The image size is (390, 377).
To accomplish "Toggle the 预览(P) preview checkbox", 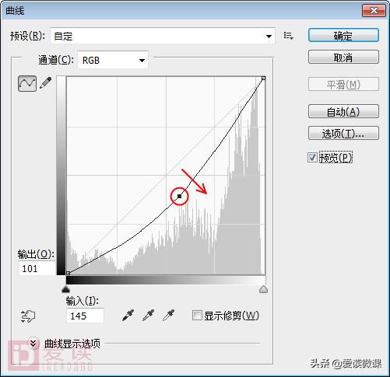I will click(x=312, y=157).
